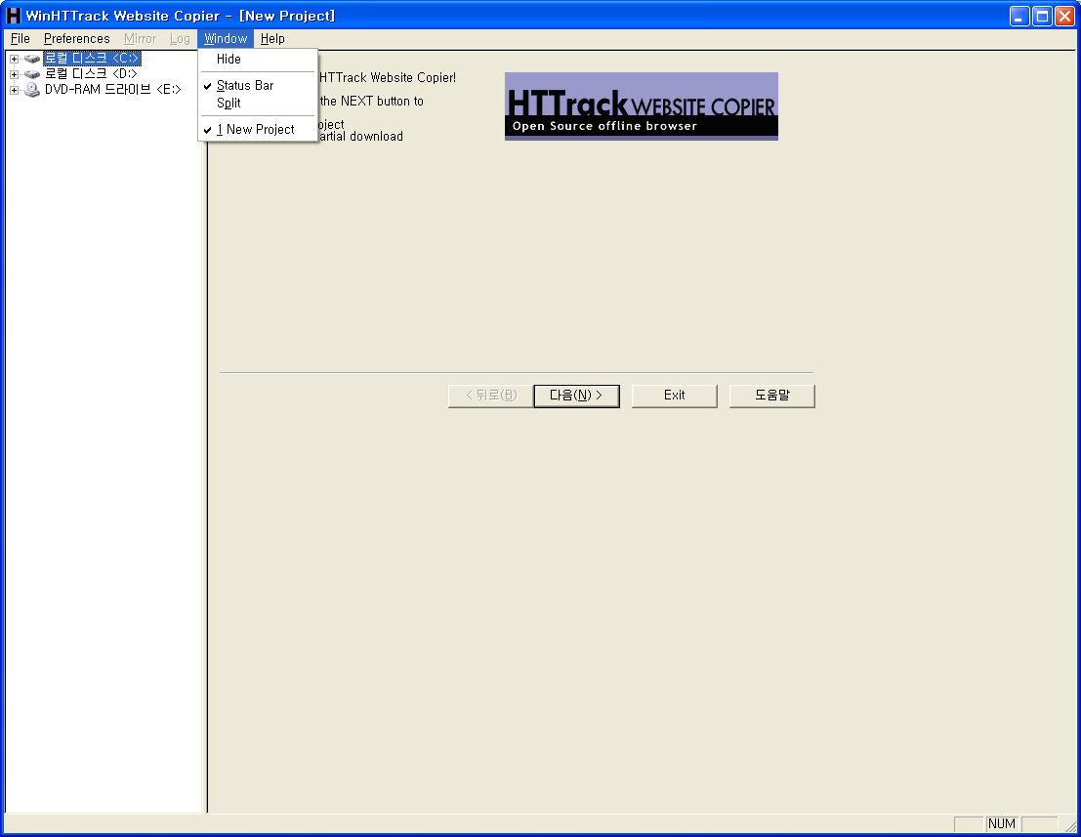
Task: Select 로컬 디스크 <D:> tree item
Action: [x=91, y=74]
